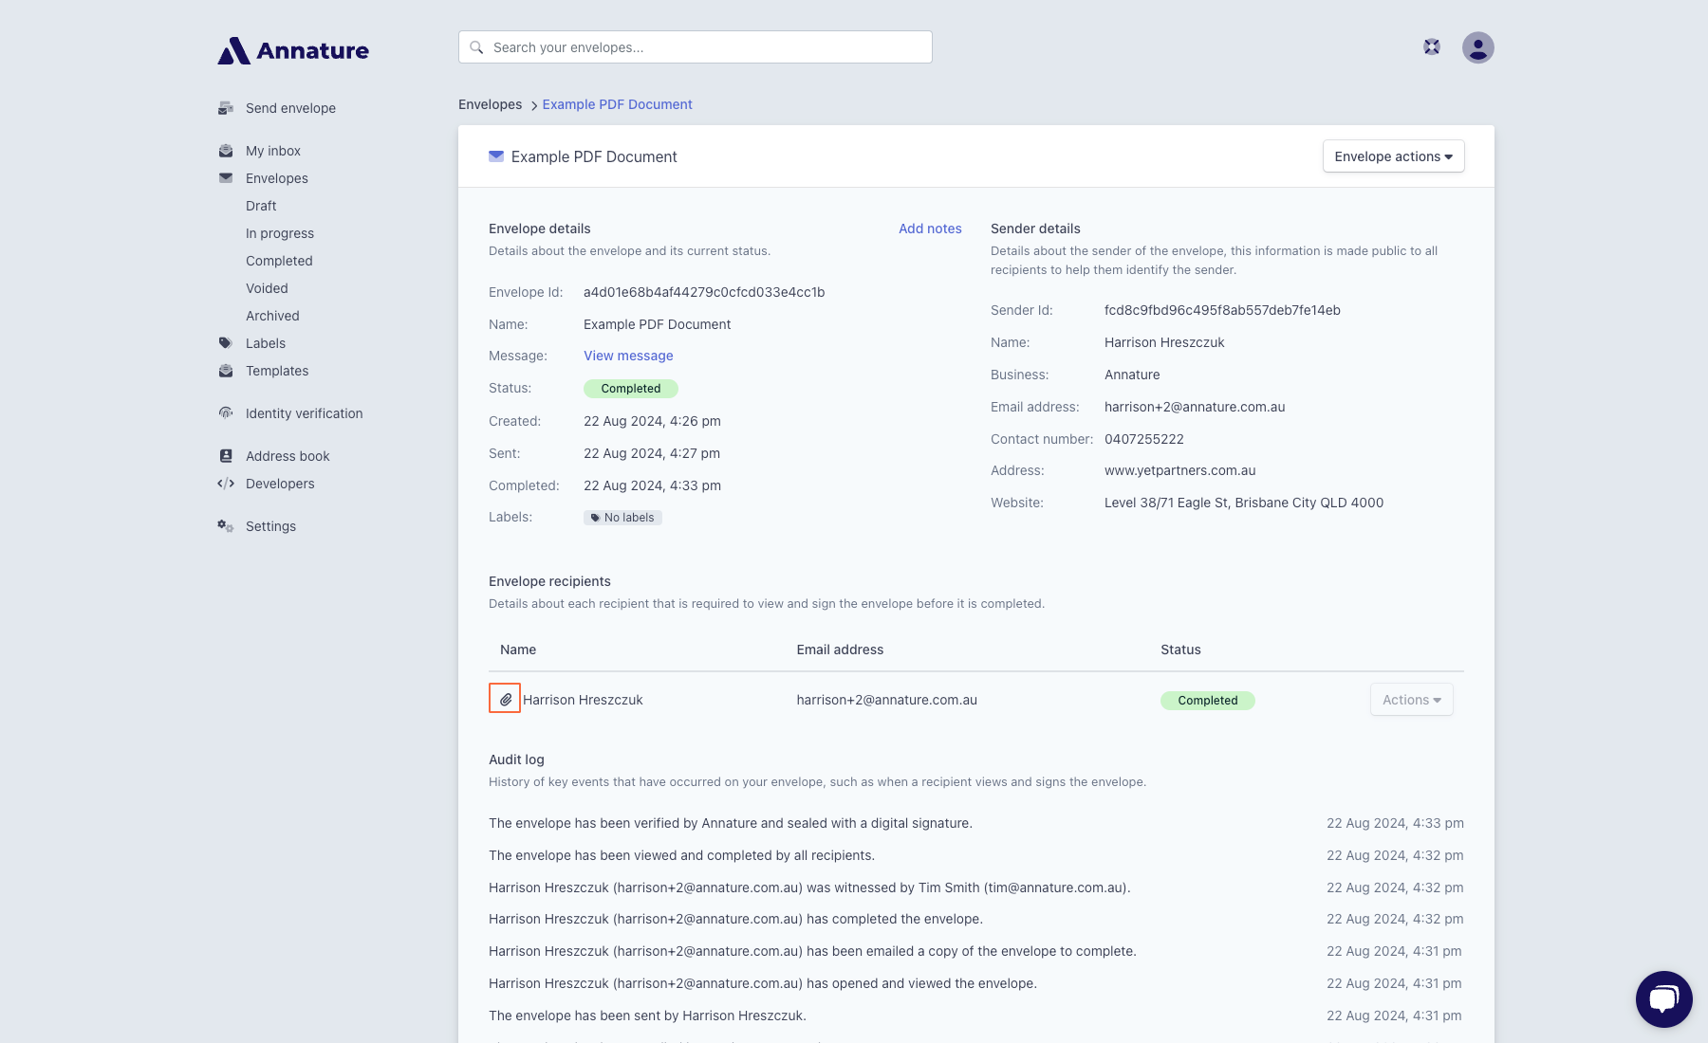Click the View message link
The image size is (1708, 1043).
[x=628, y=356]
